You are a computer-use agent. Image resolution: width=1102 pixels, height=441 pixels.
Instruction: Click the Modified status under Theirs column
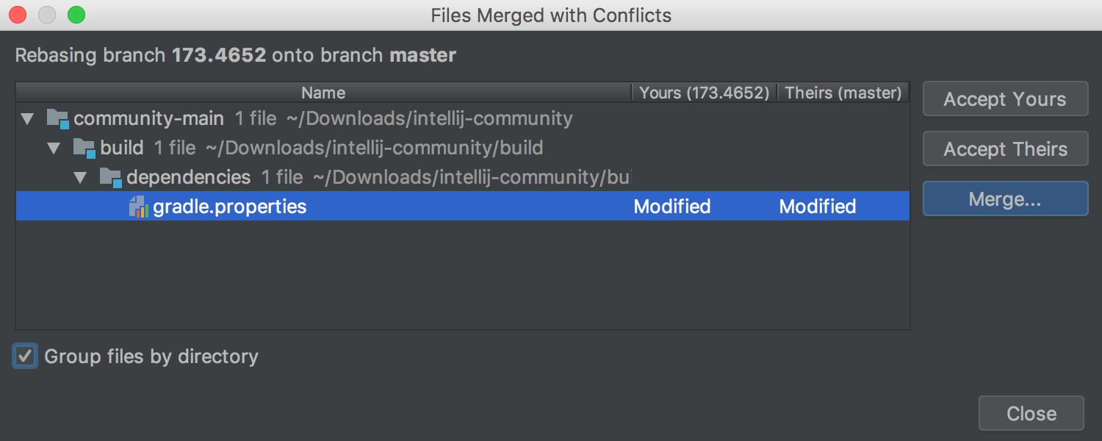point(818,207)
